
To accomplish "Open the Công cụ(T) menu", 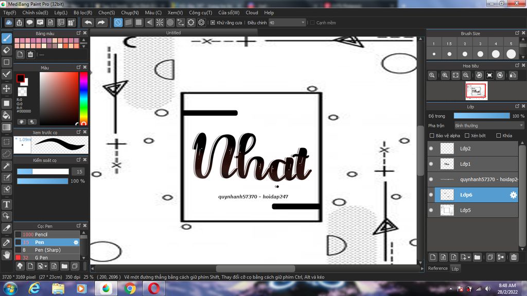I will 200,12.
